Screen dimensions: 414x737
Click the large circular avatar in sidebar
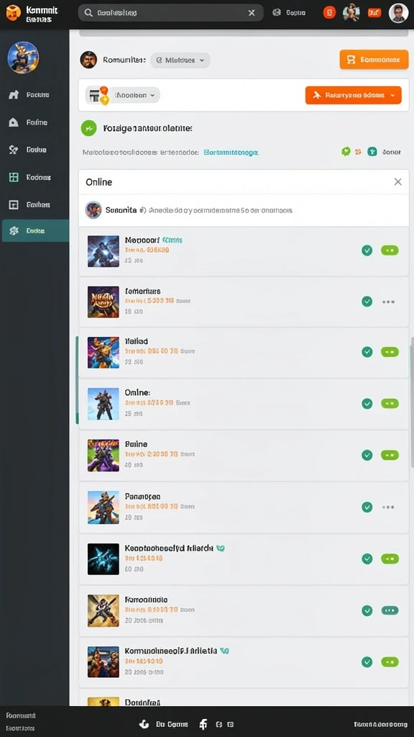(23, 58)
